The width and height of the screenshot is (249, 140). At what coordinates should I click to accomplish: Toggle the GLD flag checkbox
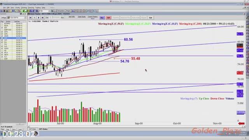coord(2,46)
